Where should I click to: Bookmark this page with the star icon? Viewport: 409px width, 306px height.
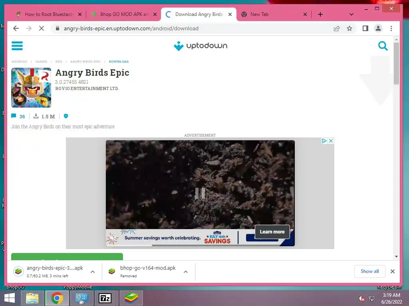coord(349,28)
